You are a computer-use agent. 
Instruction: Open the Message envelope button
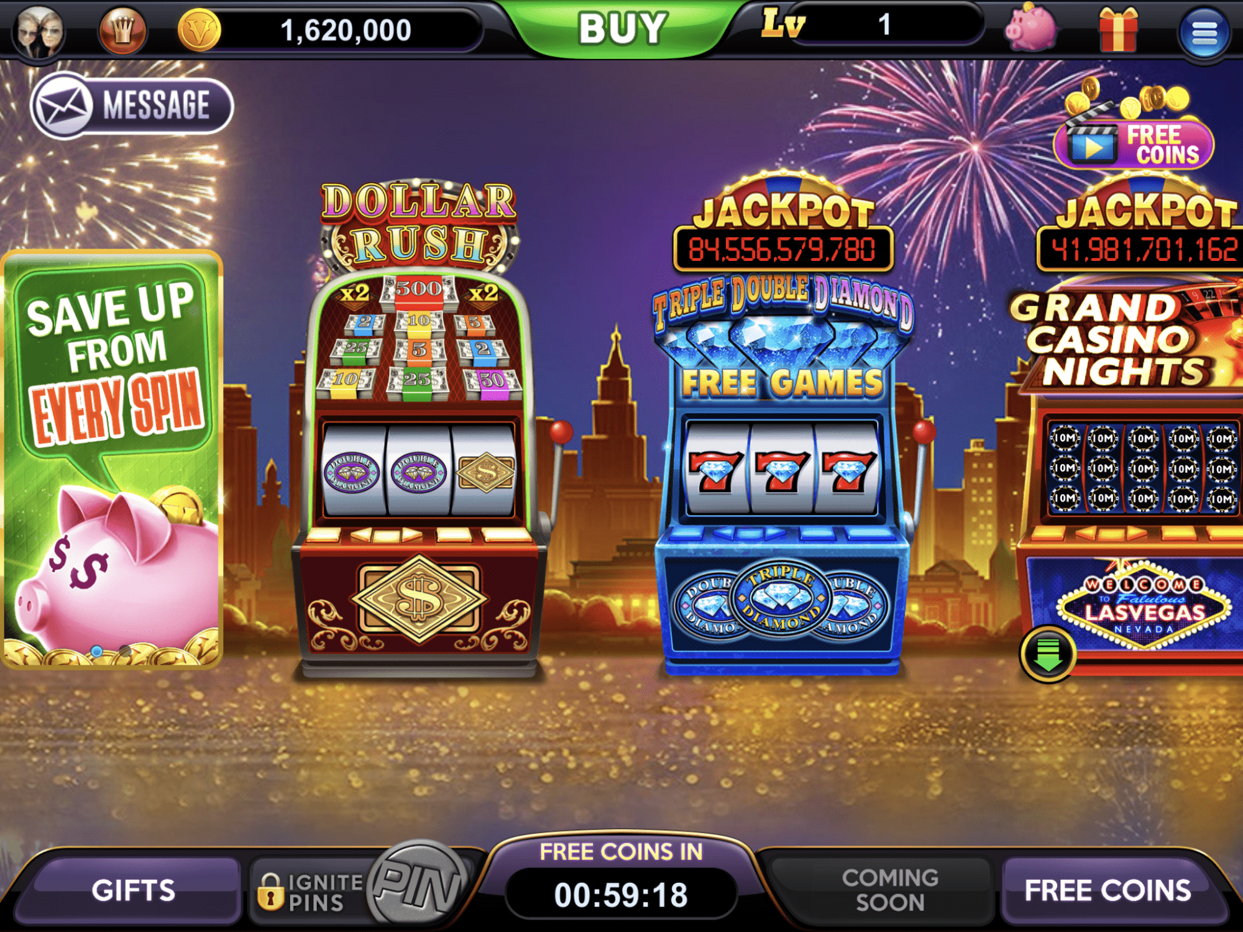(132, 105)
